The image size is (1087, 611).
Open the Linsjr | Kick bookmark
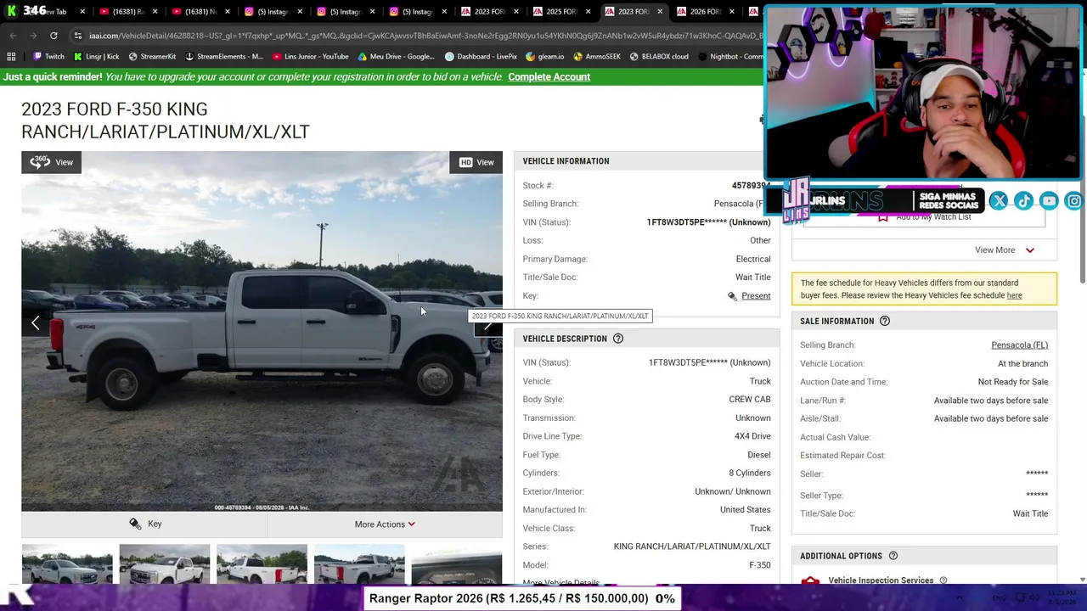[x=96, y=57]
